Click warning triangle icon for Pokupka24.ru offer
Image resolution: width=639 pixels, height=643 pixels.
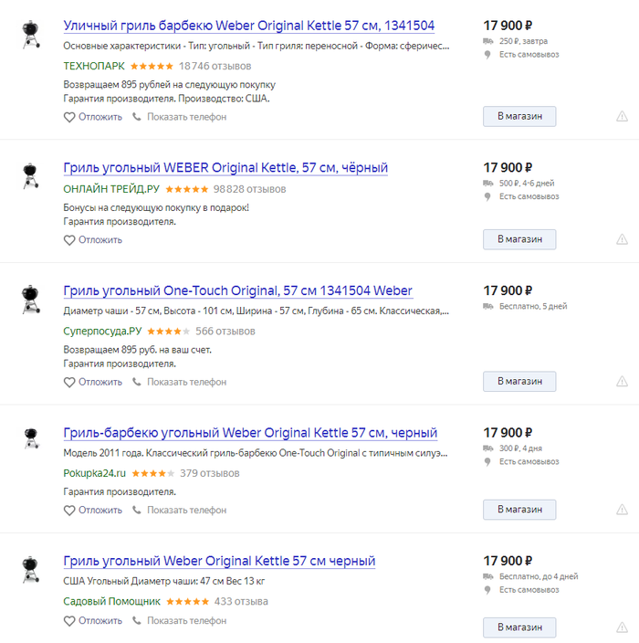coord(622,509)
